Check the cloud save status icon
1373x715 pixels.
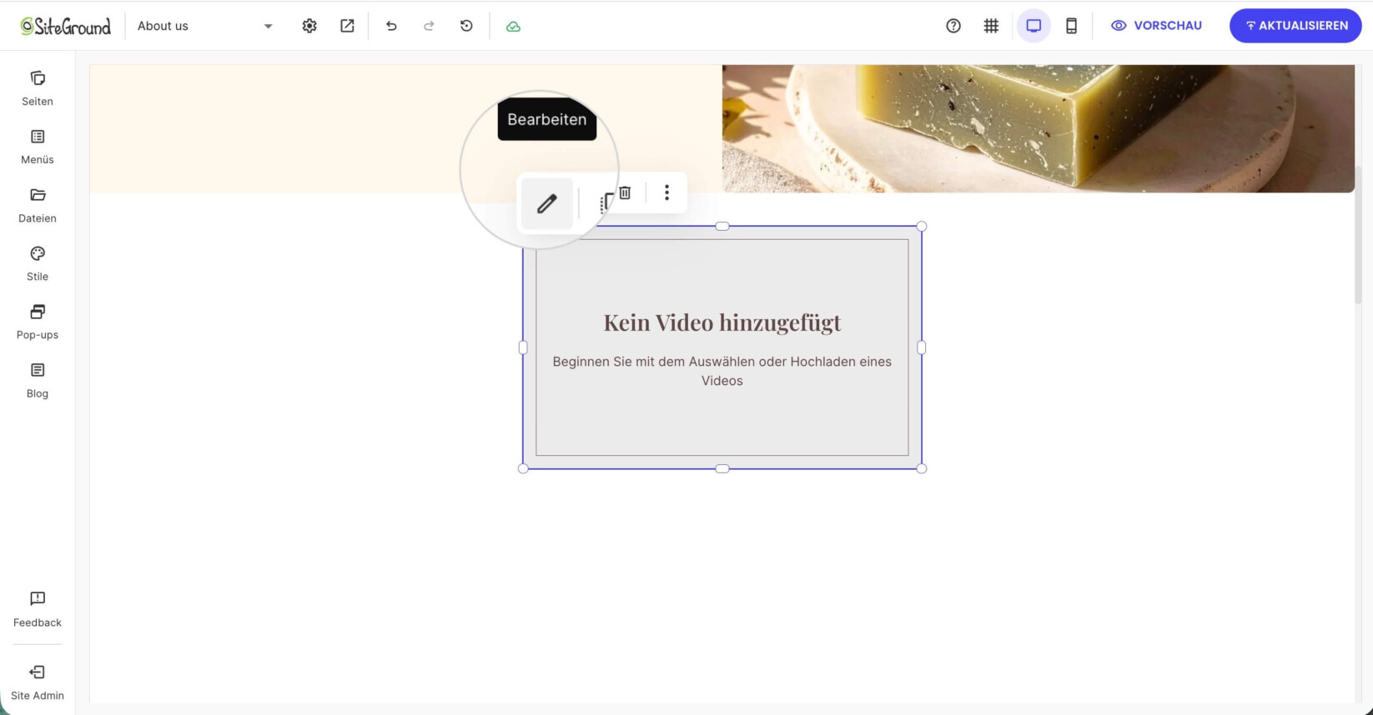tap(514, 27)
